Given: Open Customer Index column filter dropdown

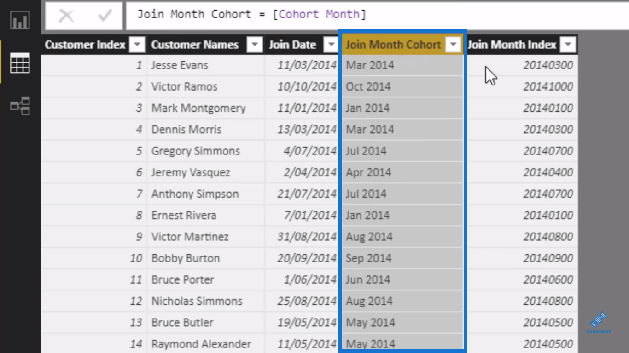Looking at the screenshot, I should click(x=137, y=45).
